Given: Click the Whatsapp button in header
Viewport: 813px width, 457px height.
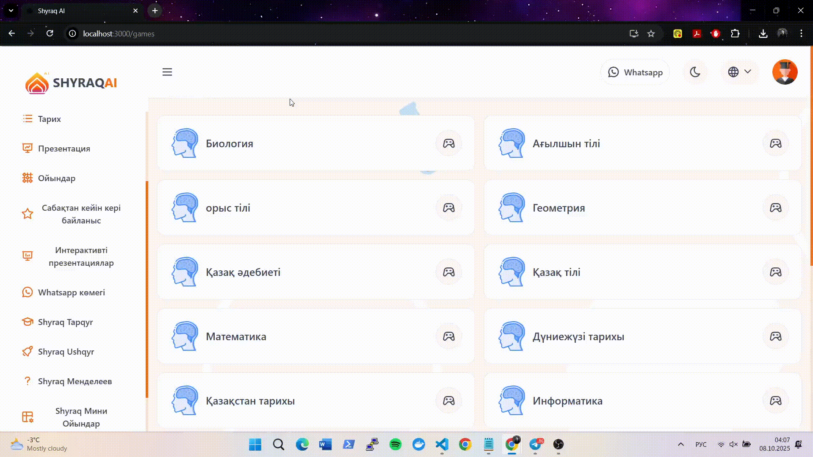Looking at the screenshot, I should click(635, 72).
